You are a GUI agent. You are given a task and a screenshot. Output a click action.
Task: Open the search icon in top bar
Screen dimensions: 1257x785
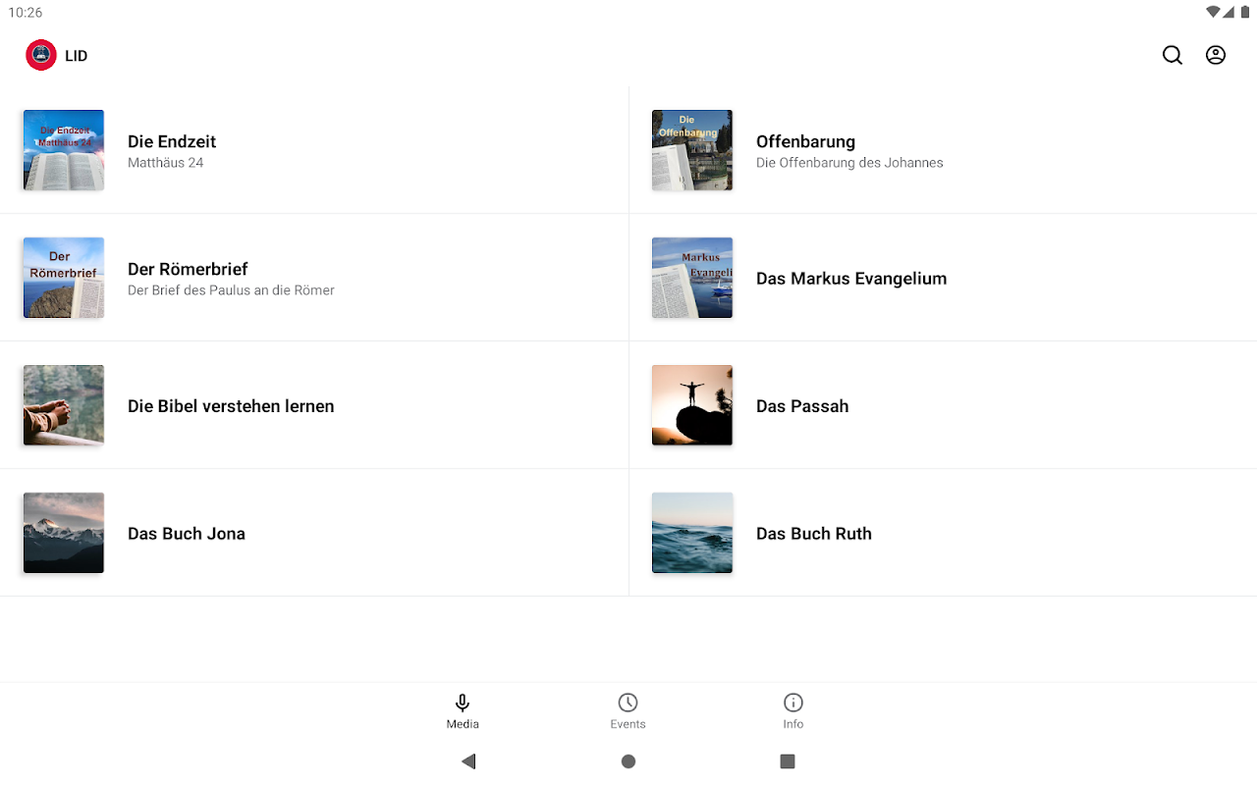pos(1173,55)
